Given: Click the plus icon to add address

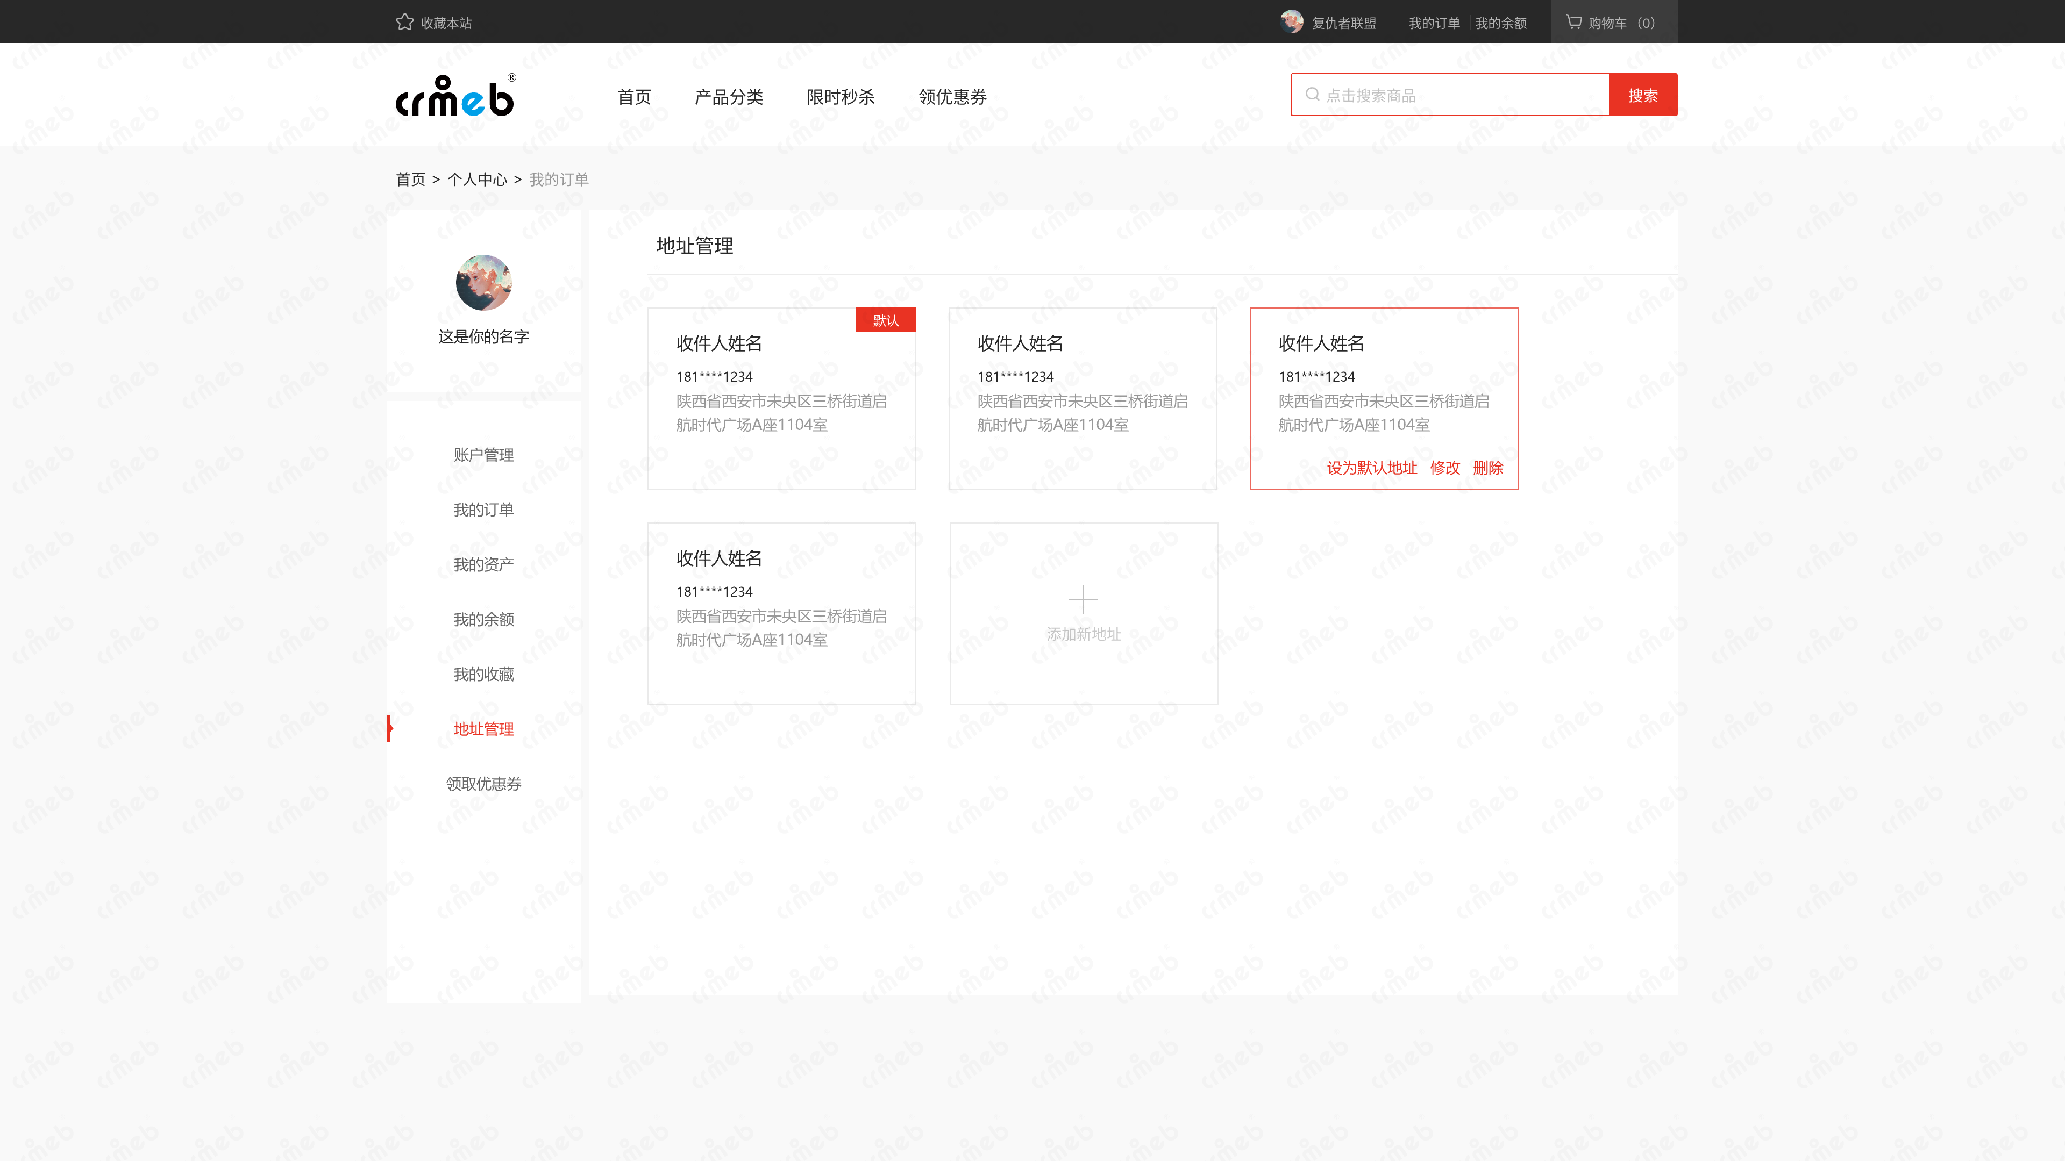Looking at the screenshot, I should pyautogui.click(x=1083, y=599).
